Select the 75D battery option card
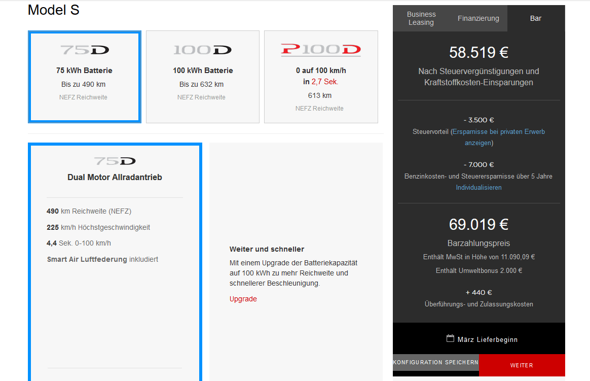 [x=85, y=77]
